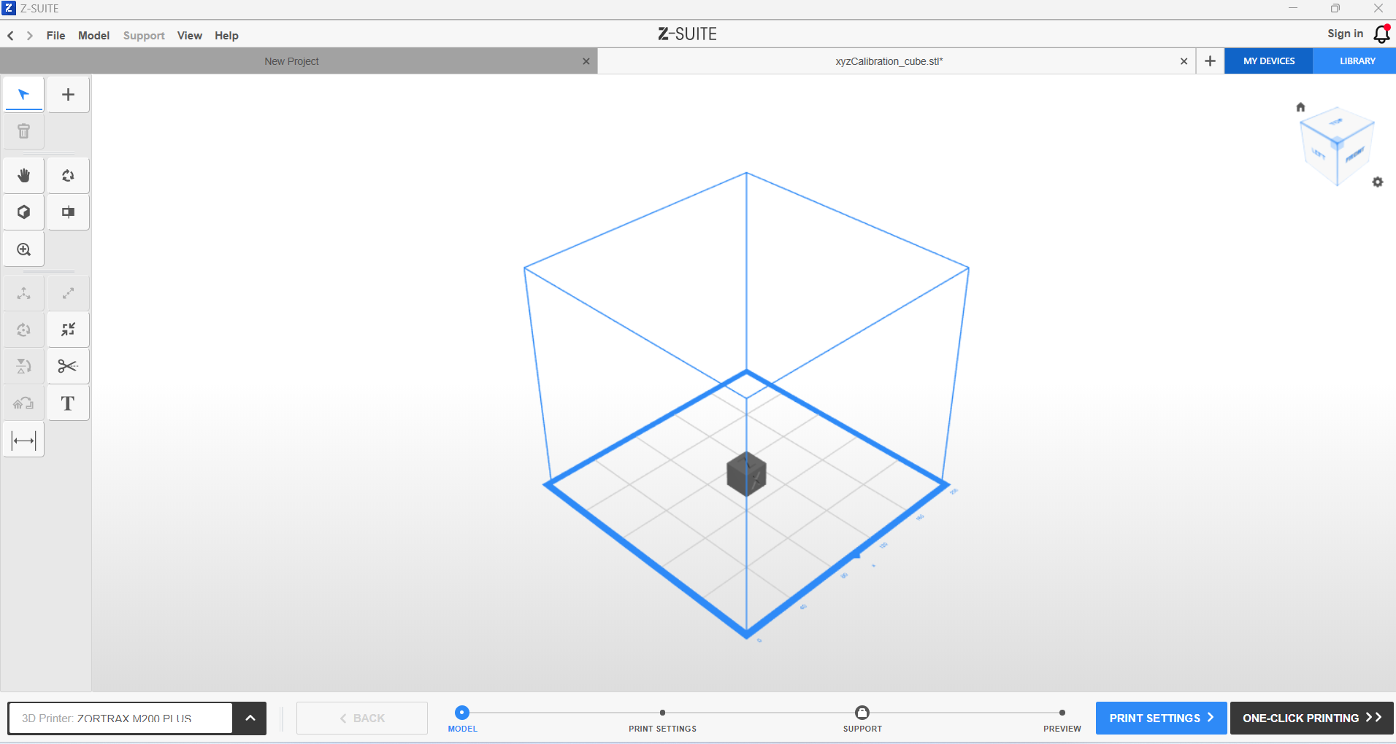Open the view cube settings gear
1396x744 pixels.
click(1378, 182)
